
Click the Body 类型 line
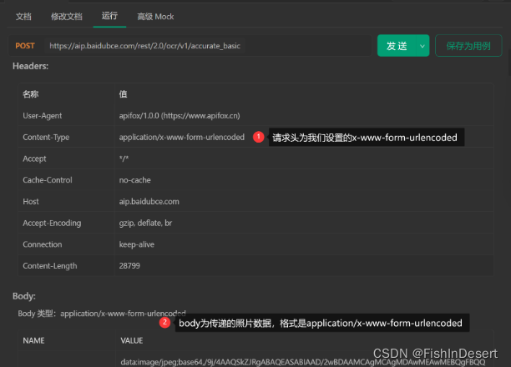[x=102, y=314]
